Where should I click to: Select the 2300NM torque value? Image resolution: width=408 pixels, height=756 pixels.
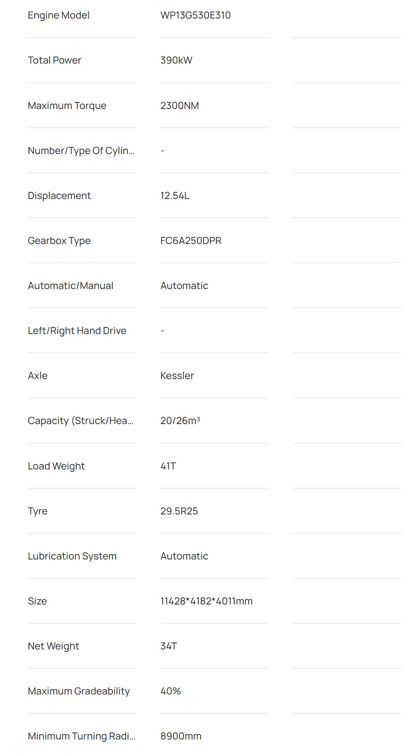[x=180, y=106]
